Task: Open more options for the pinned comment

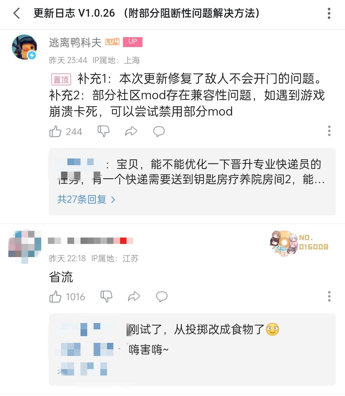Action: 329,131
